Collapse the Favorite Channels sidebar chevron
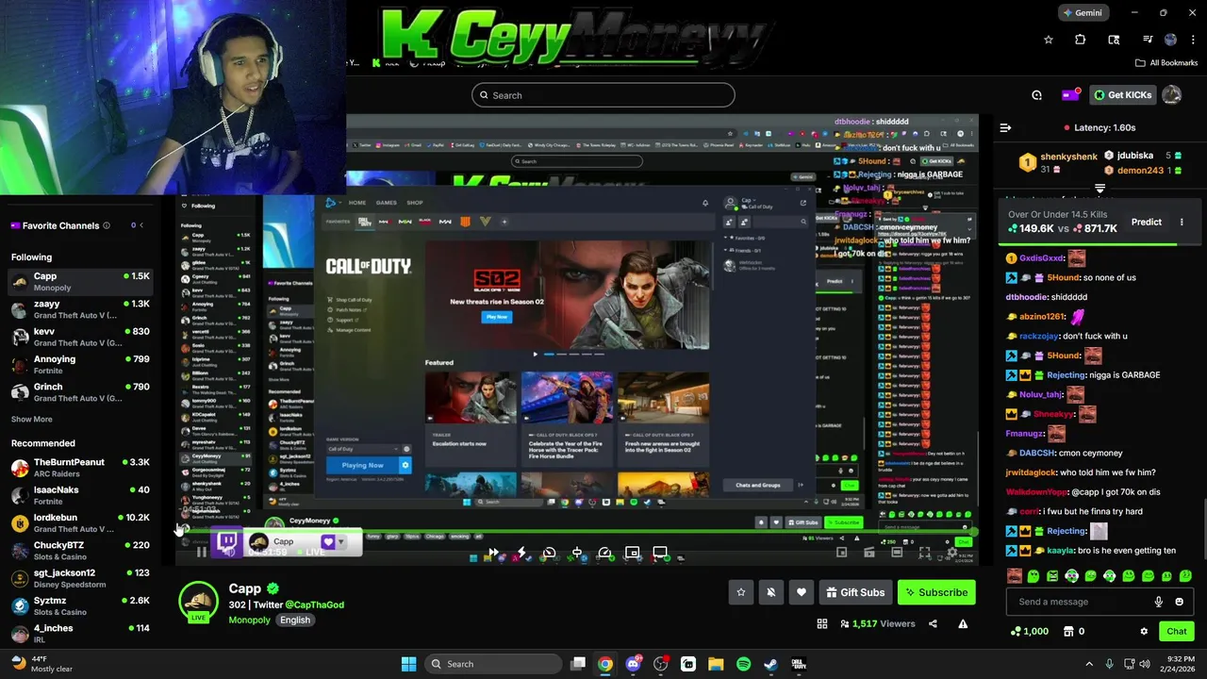 click(x=141, y=225)
